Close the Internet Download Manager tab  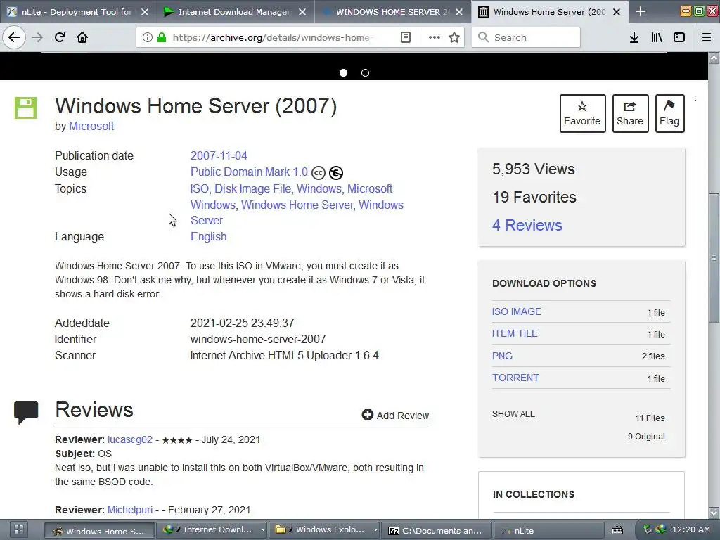point(302,12)
